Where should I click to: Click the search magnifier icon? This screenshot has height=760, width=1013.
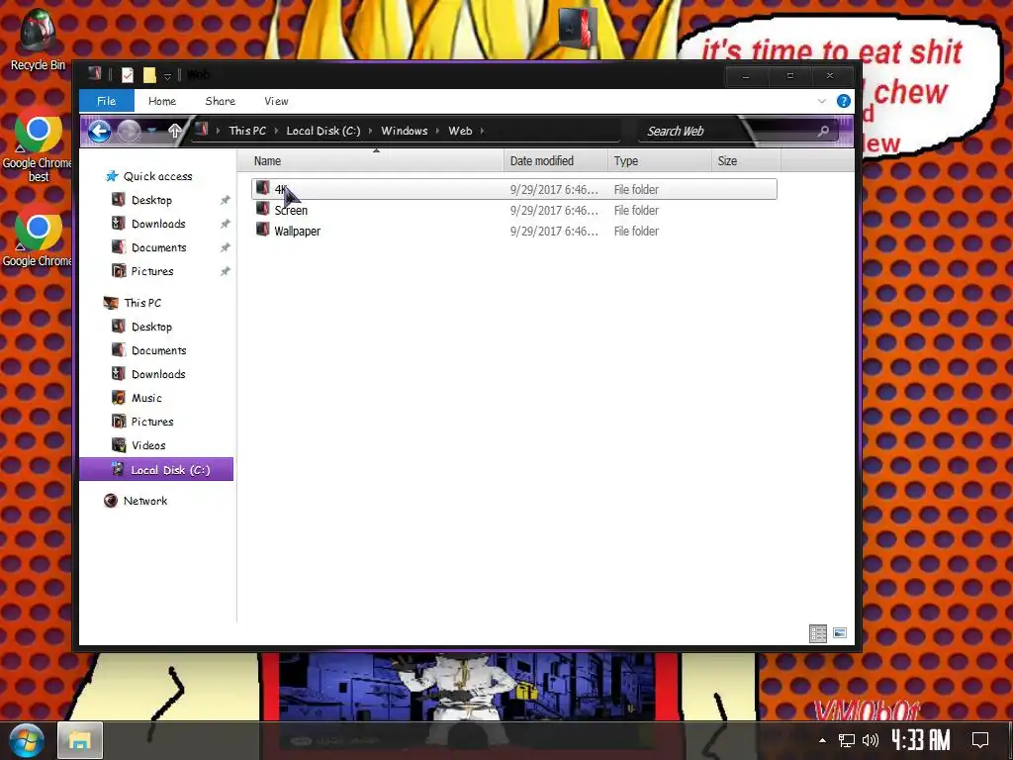[823, 132]
